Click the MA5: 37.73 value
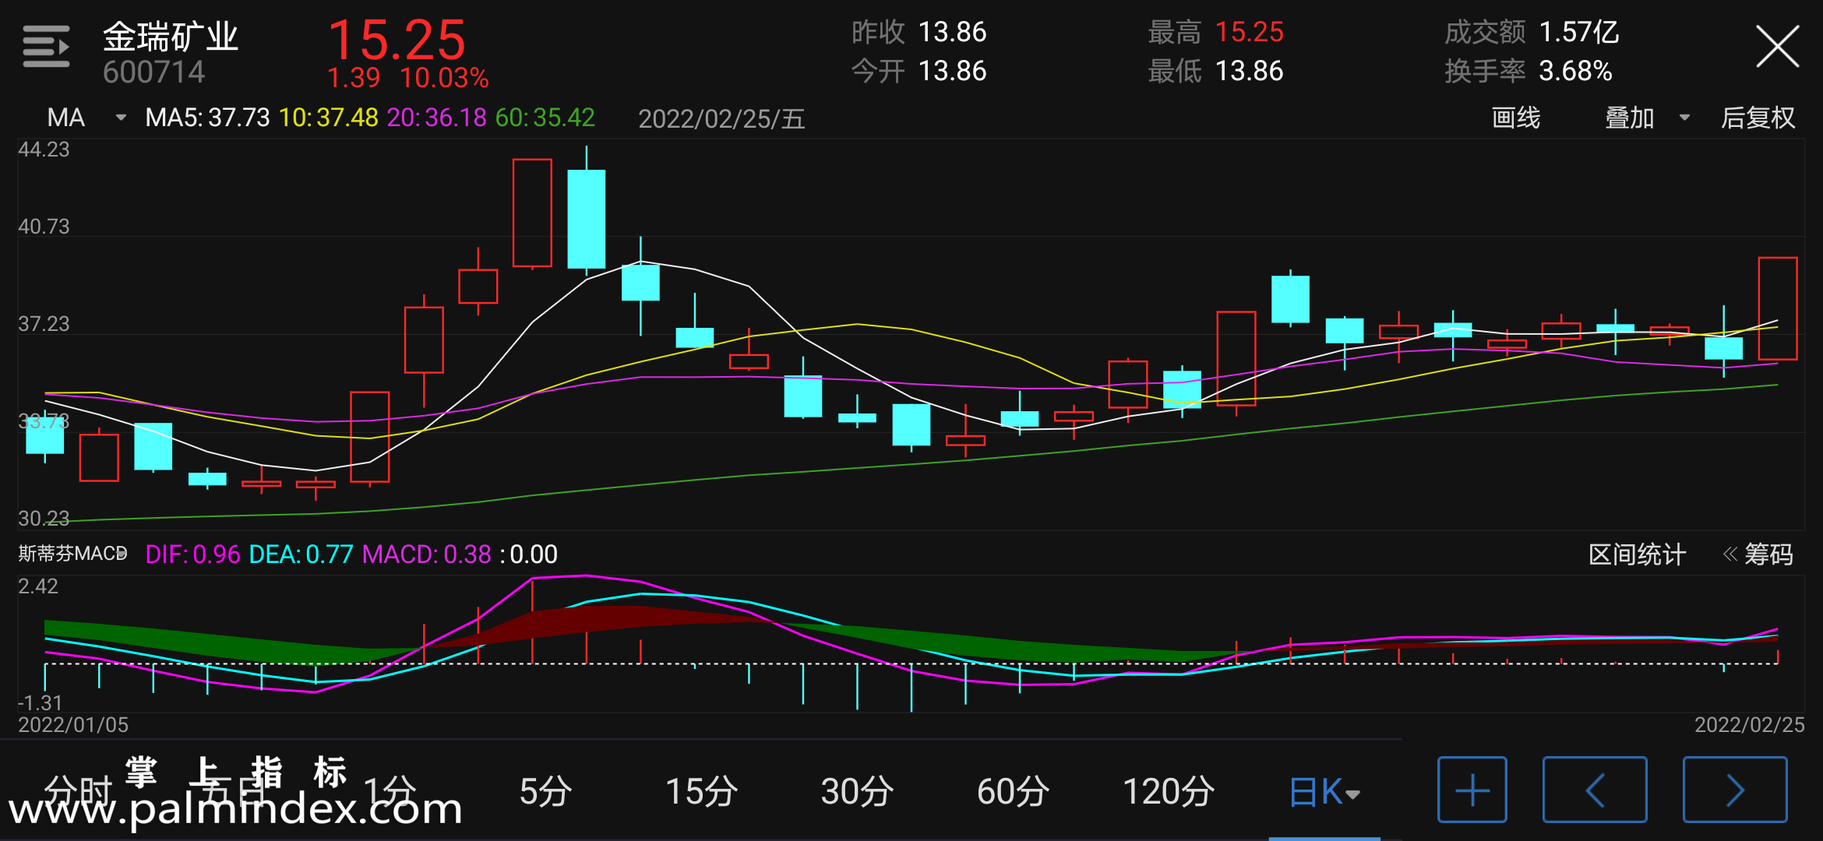 207,118
